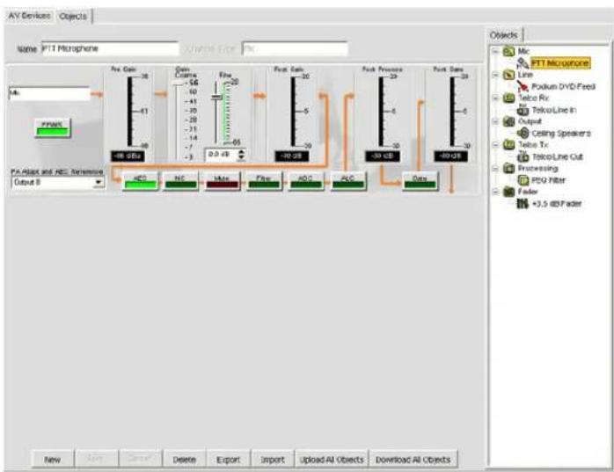Click the Fader category folder icon
Viewport: 614px width, 472px height.
(508, 192)
